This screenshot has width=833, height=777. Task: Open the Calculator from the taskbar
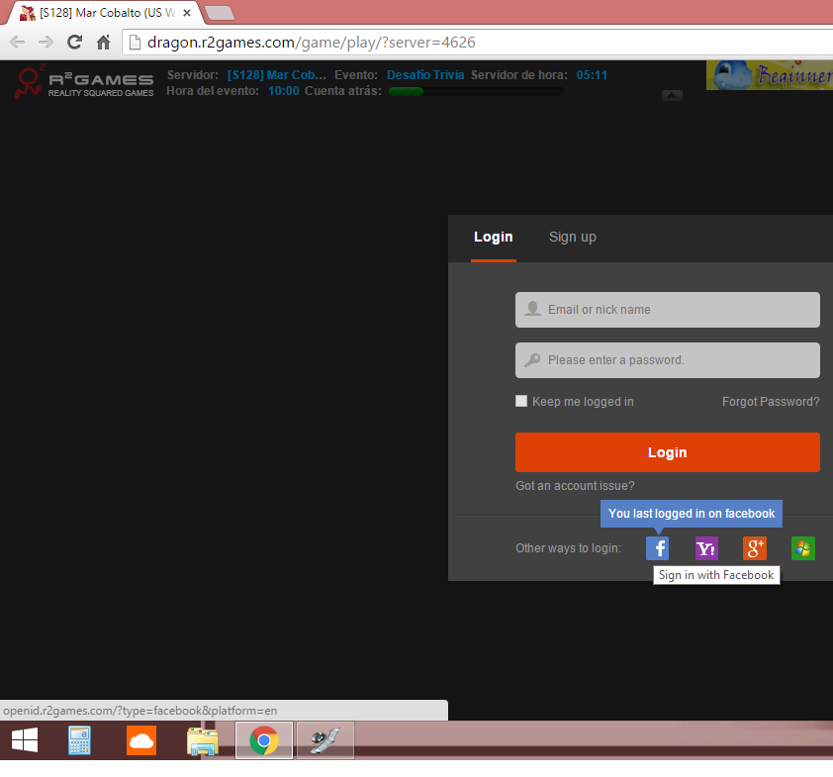click(x=80, y=740)
